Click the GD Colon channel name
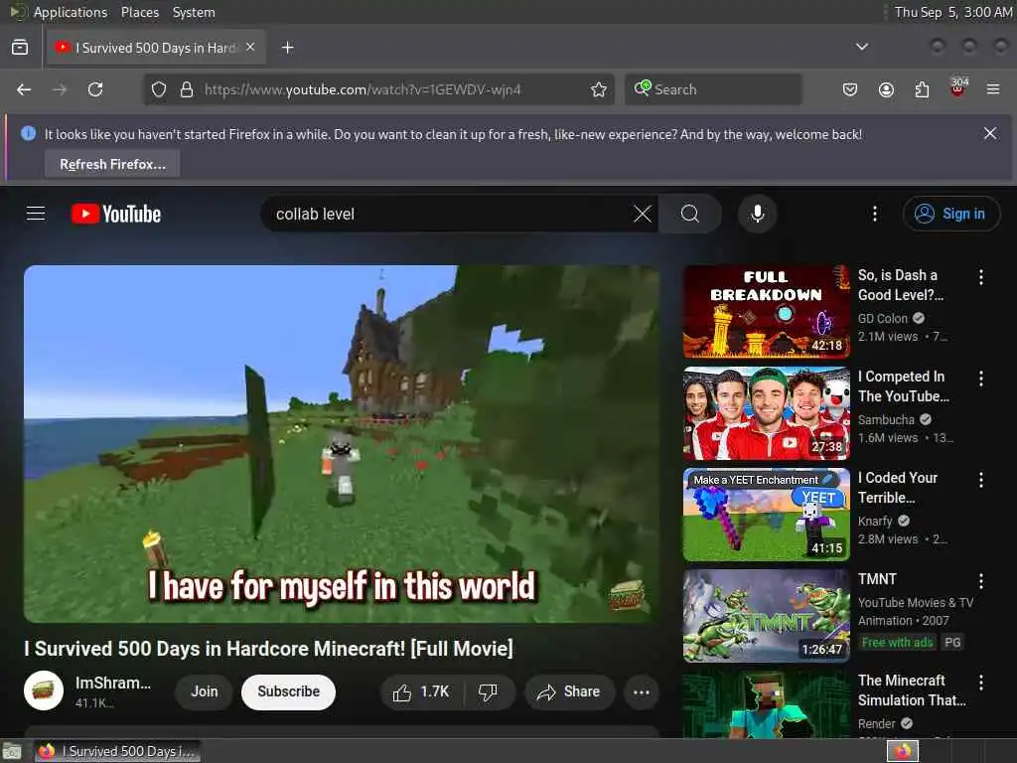 point(883,319)
